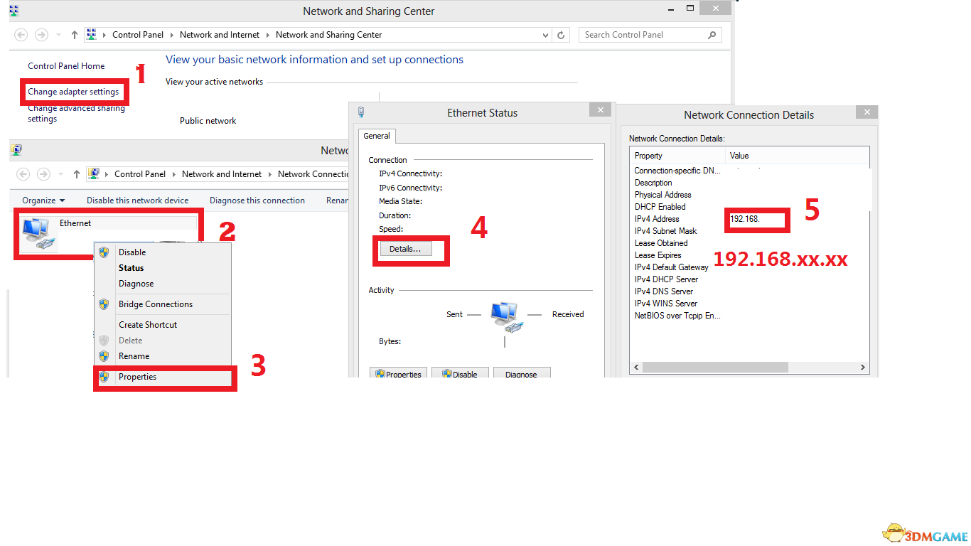Click Ethernet Status dialog title icon
Viewport: 971px width, 546px height.
tap(361, 112)
